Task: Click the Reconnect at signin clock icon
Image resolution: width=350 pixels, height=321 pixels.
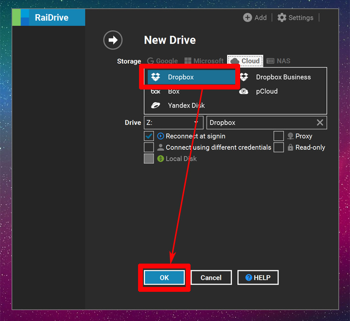Action: point(160,136)
